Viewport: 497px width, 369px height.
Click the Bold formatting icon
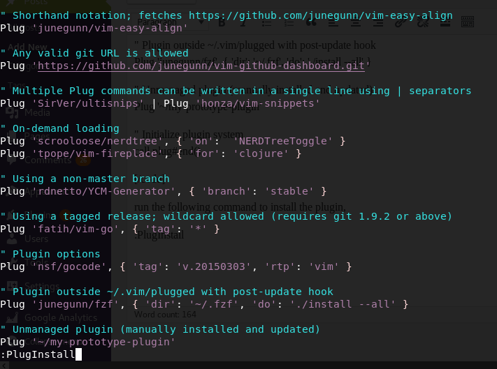[x=222, y=22]
